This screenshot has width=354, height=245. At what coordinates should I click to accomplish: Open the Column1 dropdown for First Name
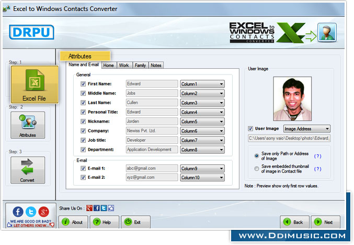pyautogui.click(x=202, y=84)
